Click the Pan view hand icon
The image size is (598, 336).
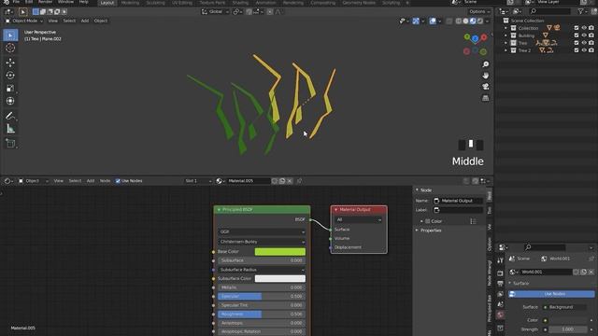click(x=486, y=76)
